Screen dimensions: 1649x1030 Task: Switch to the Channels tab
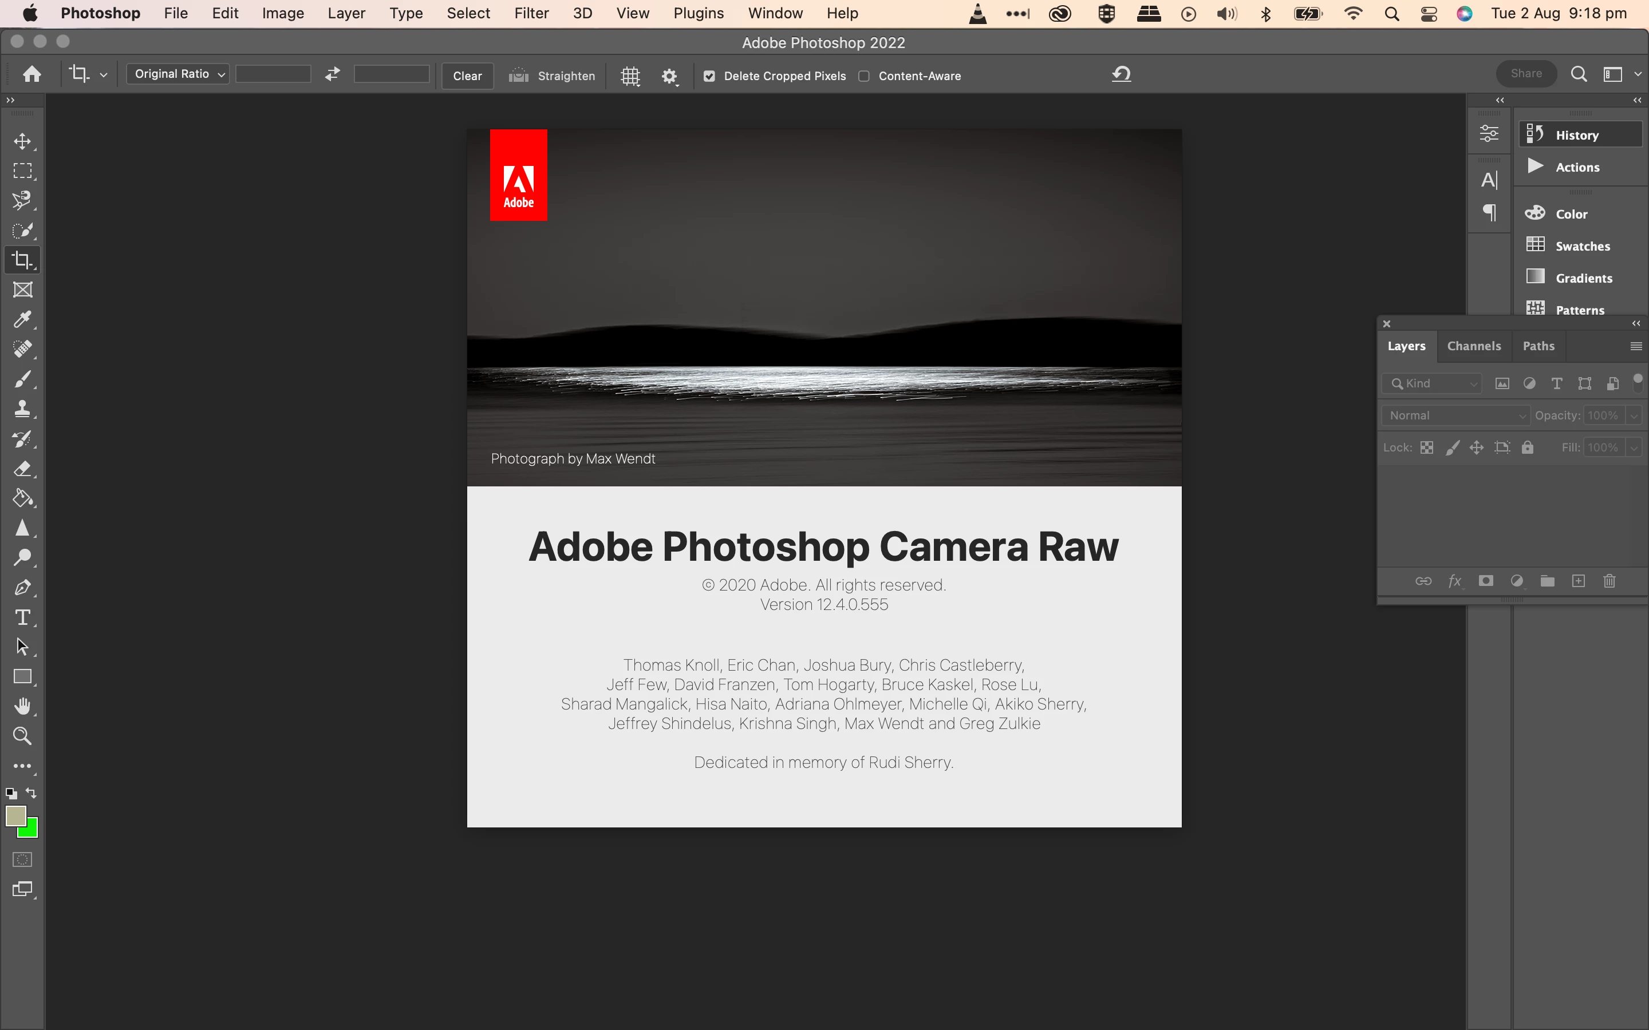click(1474, 346)
